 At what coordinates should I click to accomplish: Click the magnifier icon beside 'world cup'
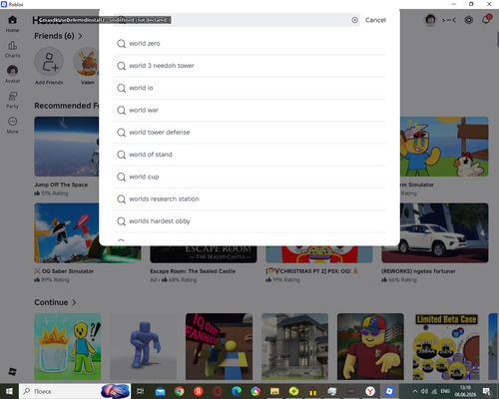[x=121, y=177]
